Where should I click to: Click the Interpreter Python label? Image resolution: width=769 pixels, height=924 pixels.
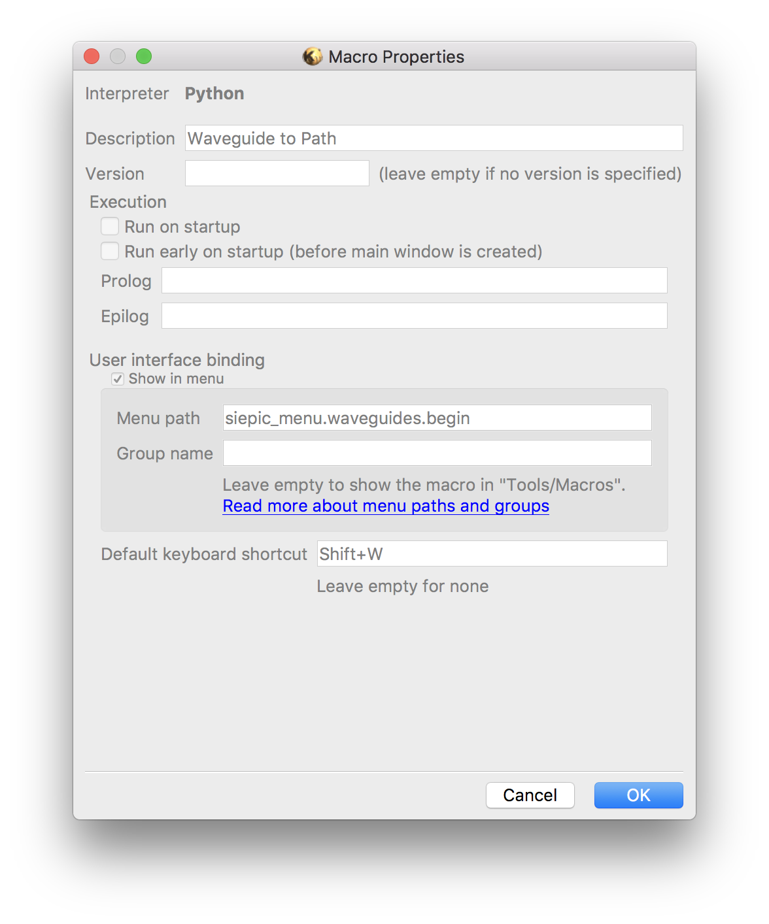click(x=214, y=93)
